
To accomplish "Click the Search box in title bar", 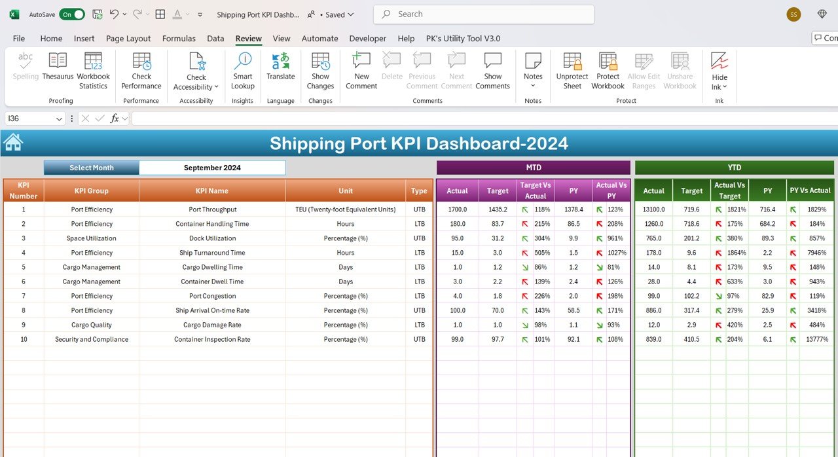I will 484,14.
